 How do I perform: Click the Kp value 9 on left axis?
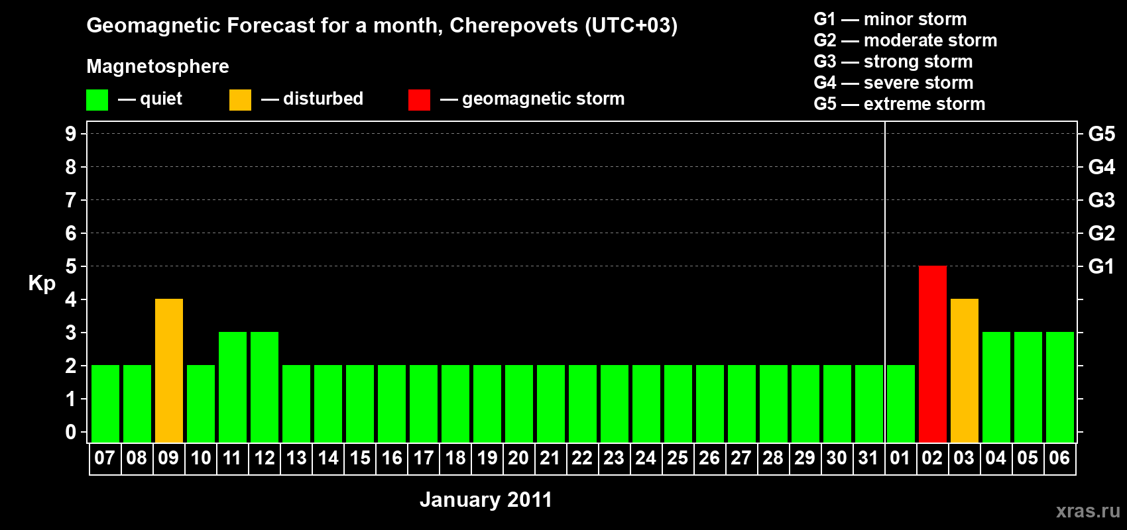click(x=71, y=134)
